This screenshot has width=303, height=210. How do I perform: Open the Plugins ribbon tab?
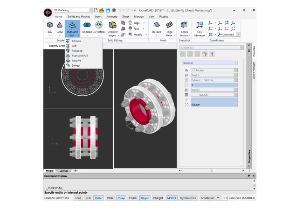pos(164,17)
